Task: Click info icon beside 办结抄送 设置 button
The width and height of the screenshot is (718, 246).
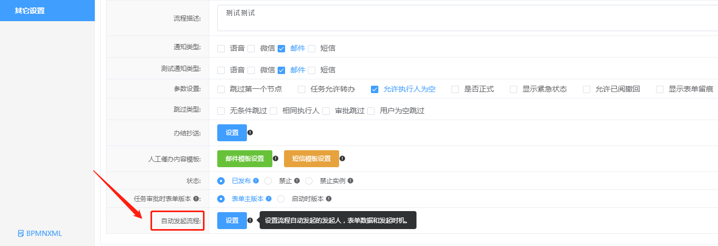Action: pos(250,133)
